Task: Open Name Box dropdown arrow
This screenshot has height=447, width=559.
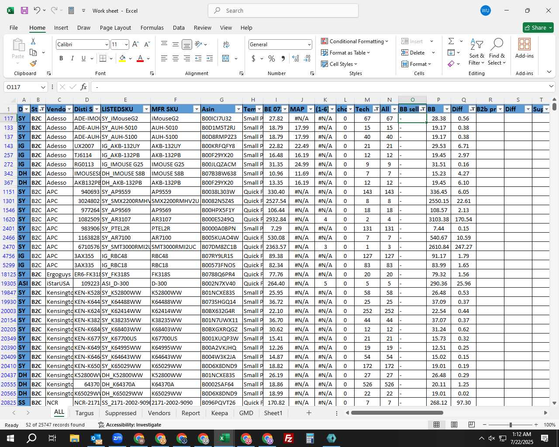Action: 43,87
